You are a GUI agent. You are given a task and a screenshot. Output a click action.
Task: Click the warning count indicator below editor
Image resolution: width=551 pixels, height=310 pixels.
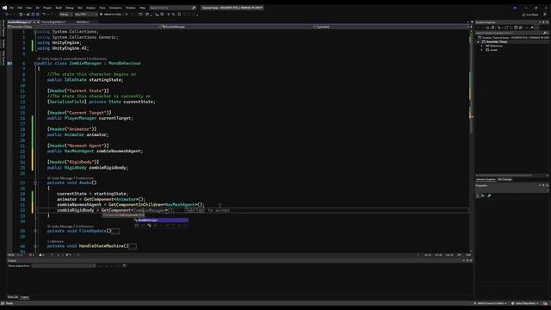tap(41, 255)
